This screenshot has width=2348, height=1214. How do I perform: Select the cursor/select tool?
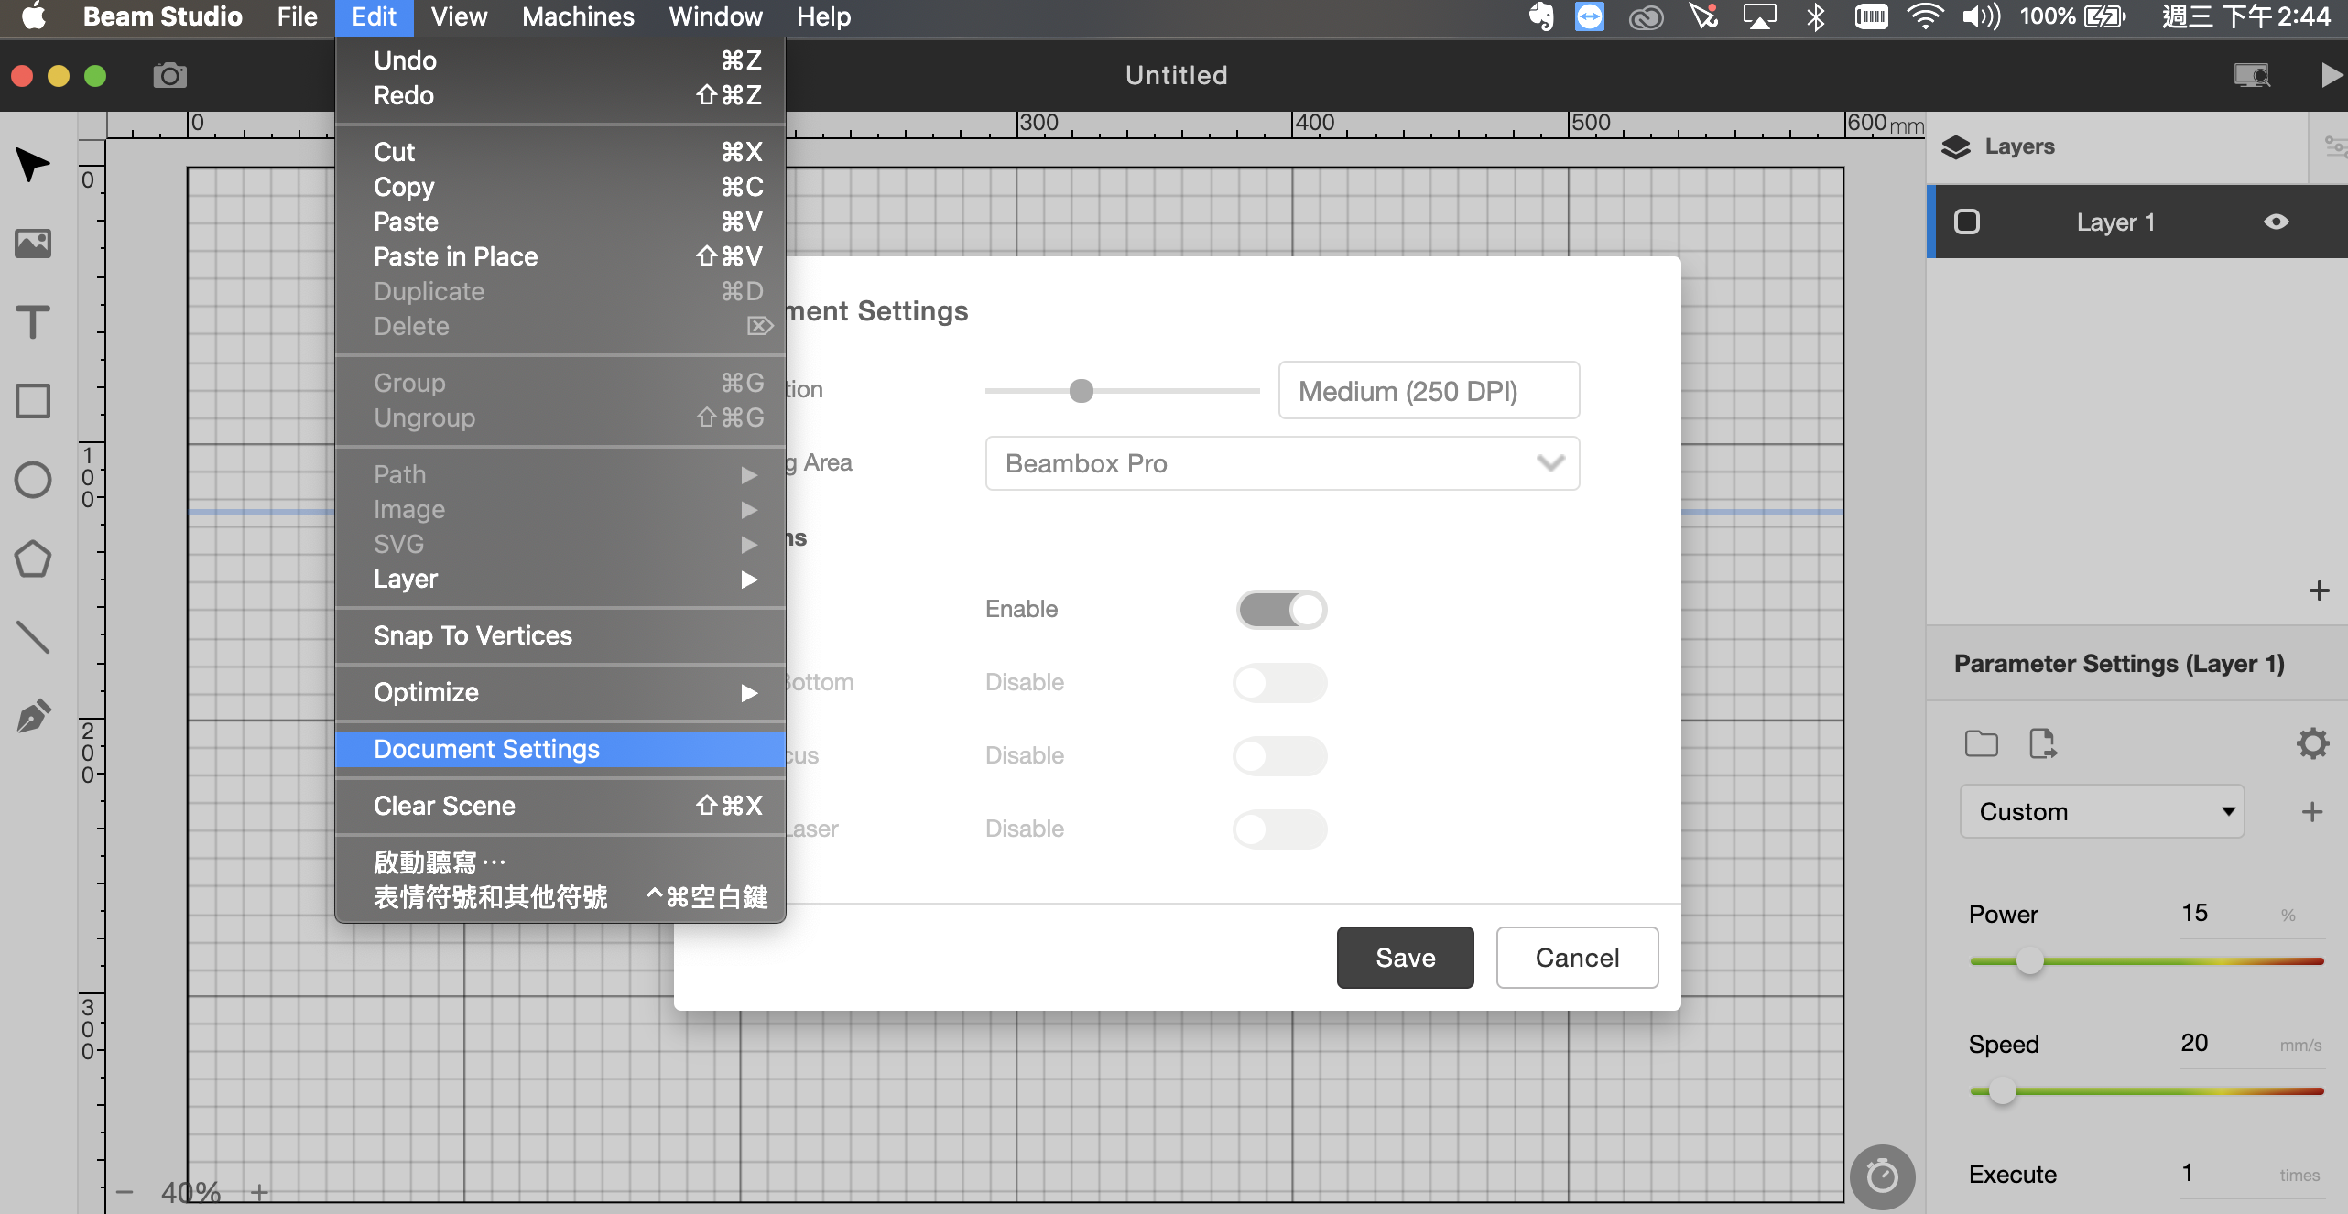click(33, 166)
